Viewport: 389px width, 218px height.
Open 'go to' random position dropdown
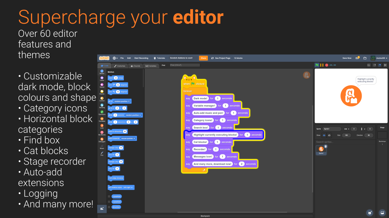pyautogui.click(x=122, y=101)
